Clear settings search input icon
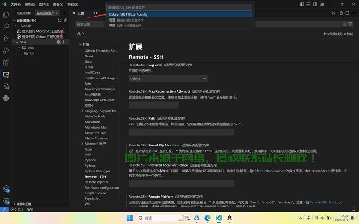Viewport: 359px width, 224px height. pyautogui.click(x=345, y=24)
